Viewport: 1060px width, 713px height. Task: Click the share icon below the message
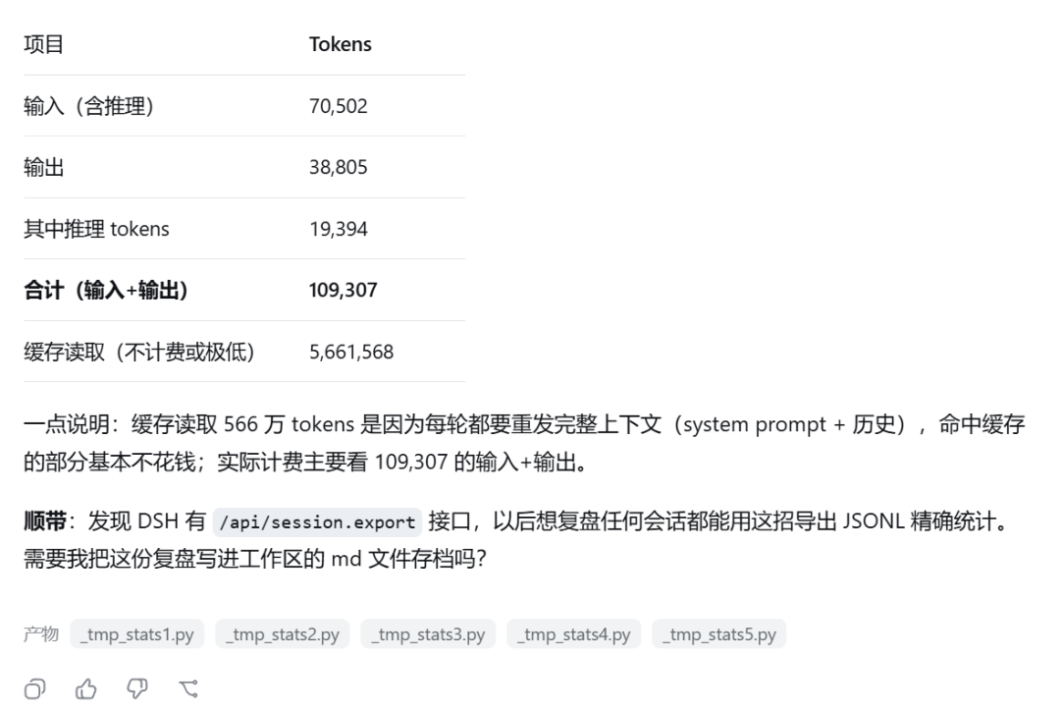click(188, 688)
